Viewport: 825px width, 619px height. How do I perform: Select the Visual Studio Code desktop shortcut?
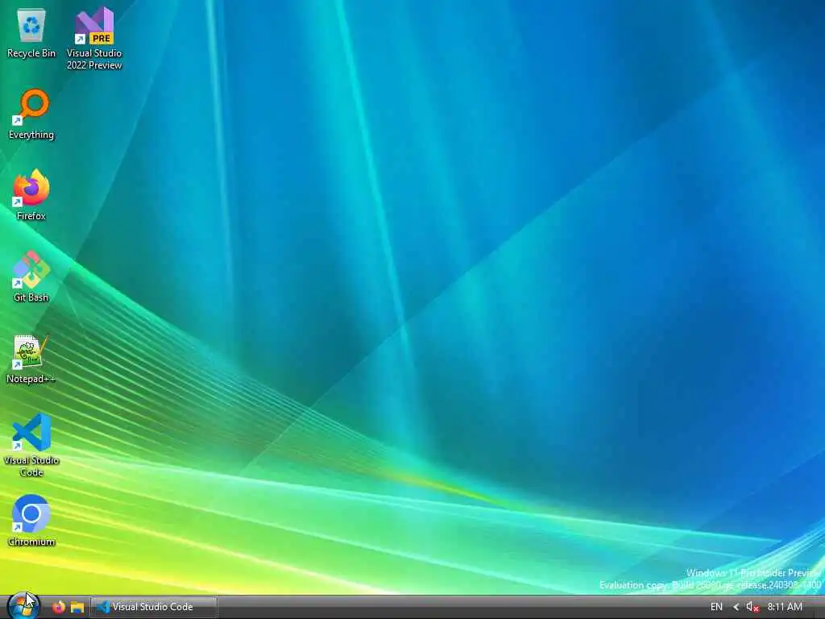pyautogui.click(x=31, y=445)
